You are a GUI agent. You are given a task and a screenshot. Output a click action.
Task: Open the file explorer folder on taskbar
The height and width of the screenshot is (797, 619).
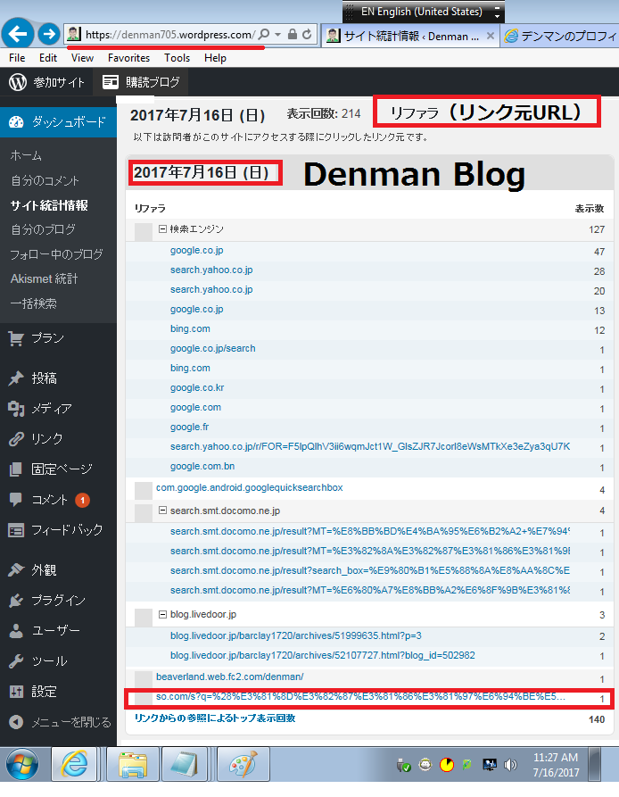pyautogui.click(x=133, y=764)
